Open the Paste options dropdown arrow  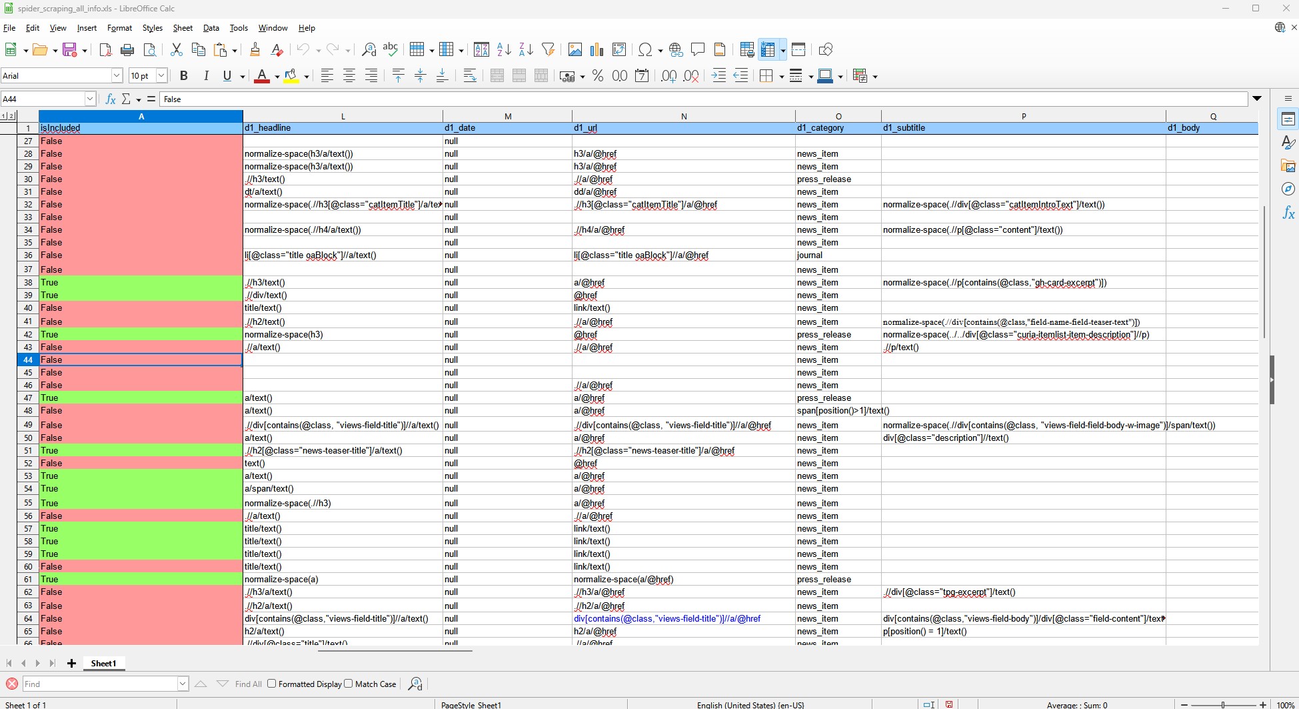[x=235, y=51]
